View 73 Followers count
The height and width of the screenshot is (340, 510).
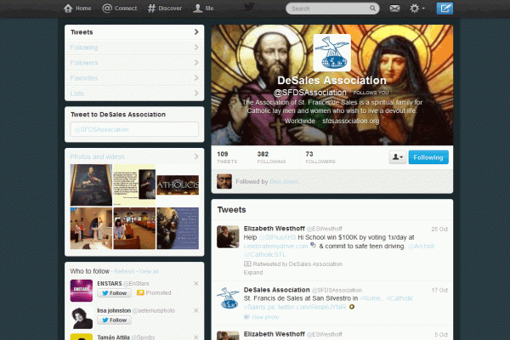click(320, 157)
